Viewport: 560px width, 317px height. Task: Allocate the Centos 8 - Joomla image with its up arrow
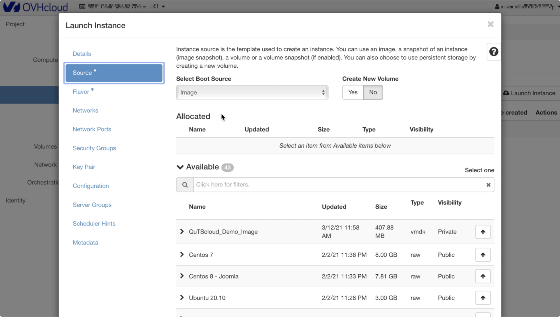[x=483, y=276]
